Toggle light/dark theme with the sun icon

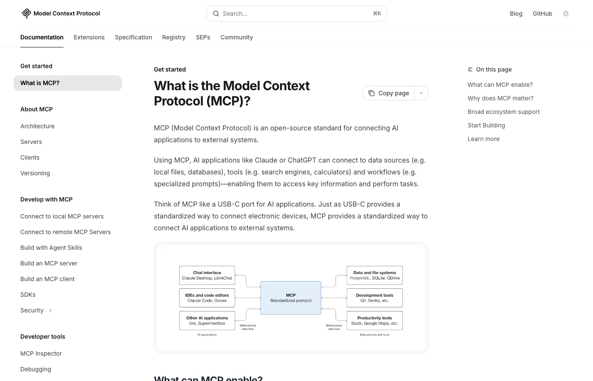coord(566,14)
